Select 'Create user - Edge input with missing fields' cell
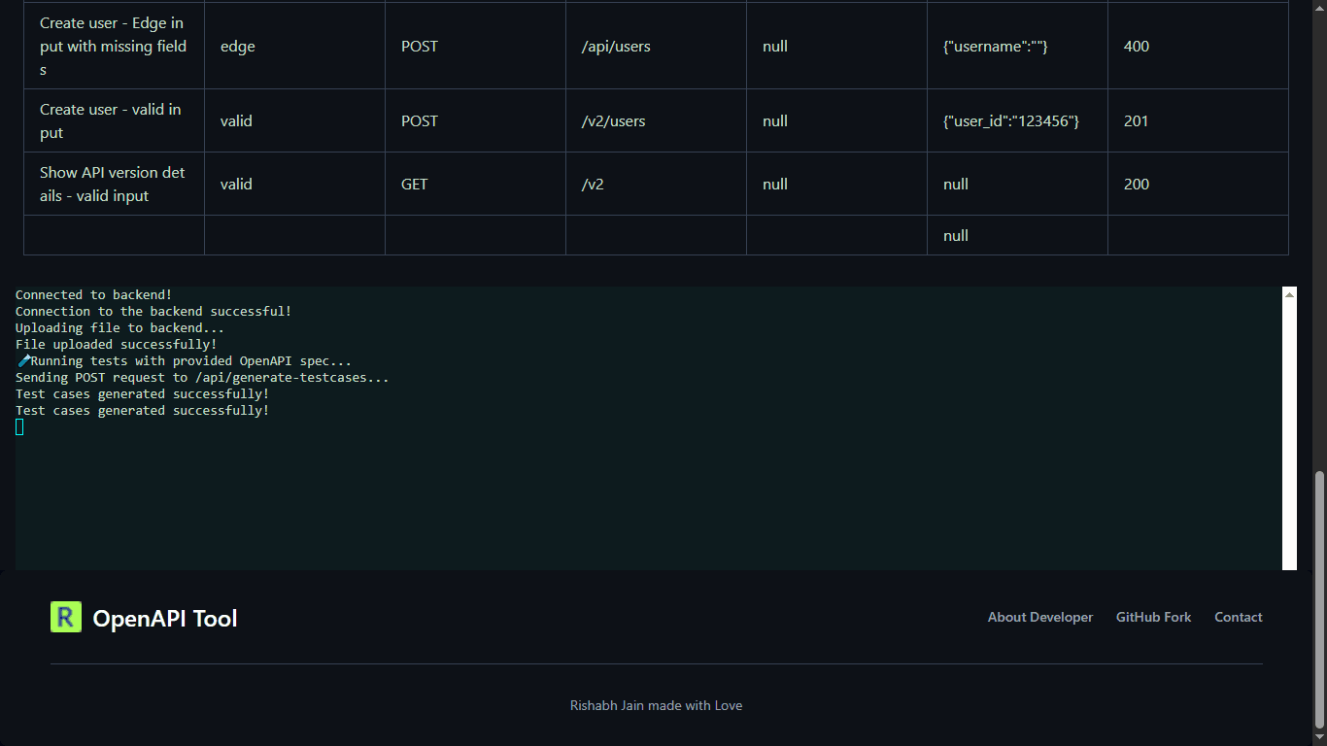 click(115, 46)
